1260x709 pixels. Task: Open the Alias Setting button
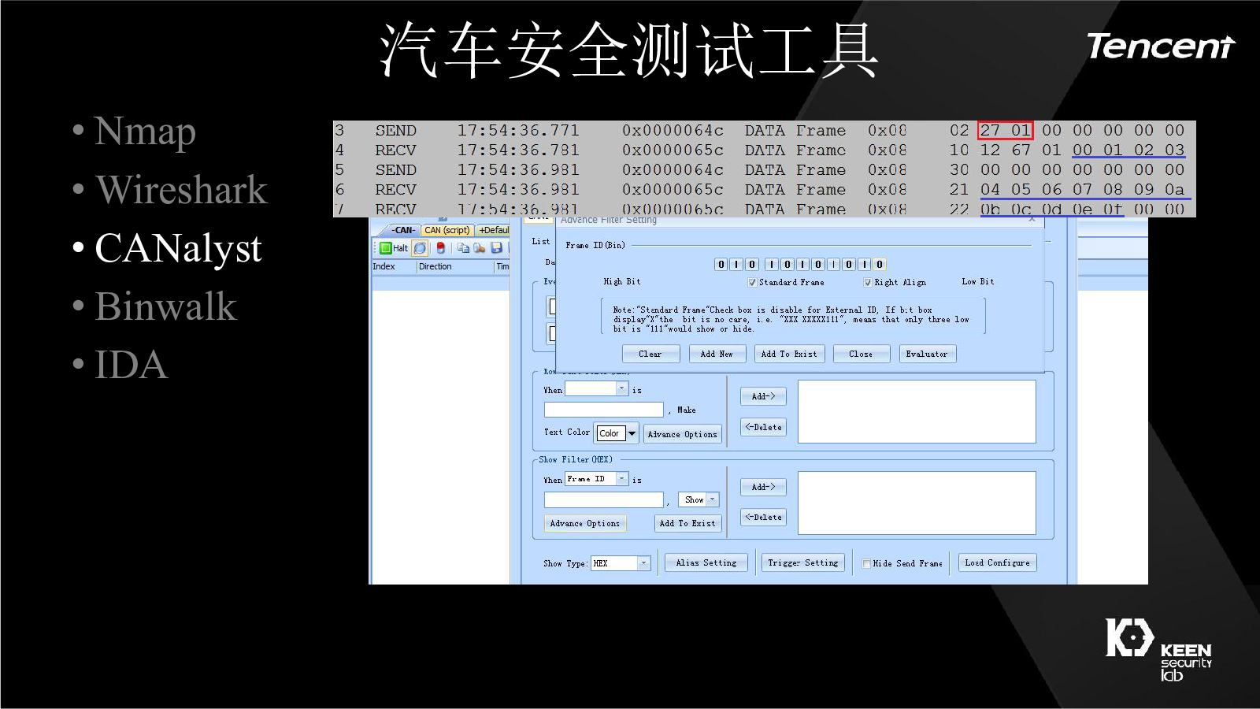tap(706, 562)
